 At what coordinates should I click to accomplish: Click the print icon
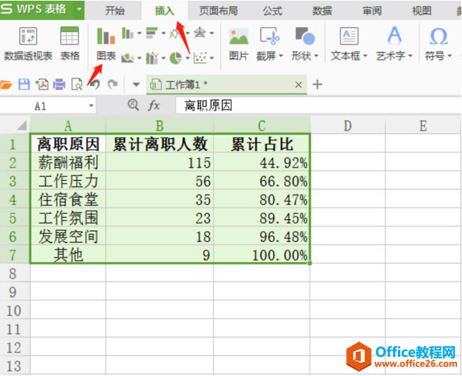point(59,84)
